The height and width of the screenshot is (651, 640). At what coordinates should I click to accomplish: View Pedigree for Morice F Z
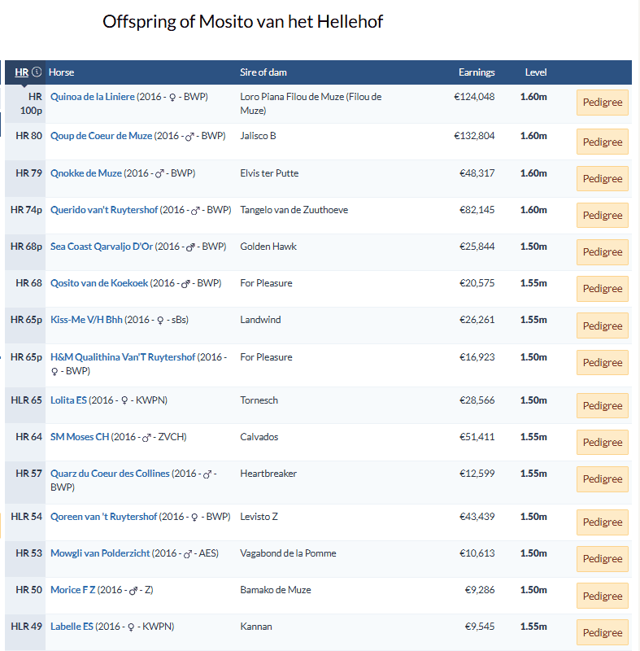click(603, 596)
